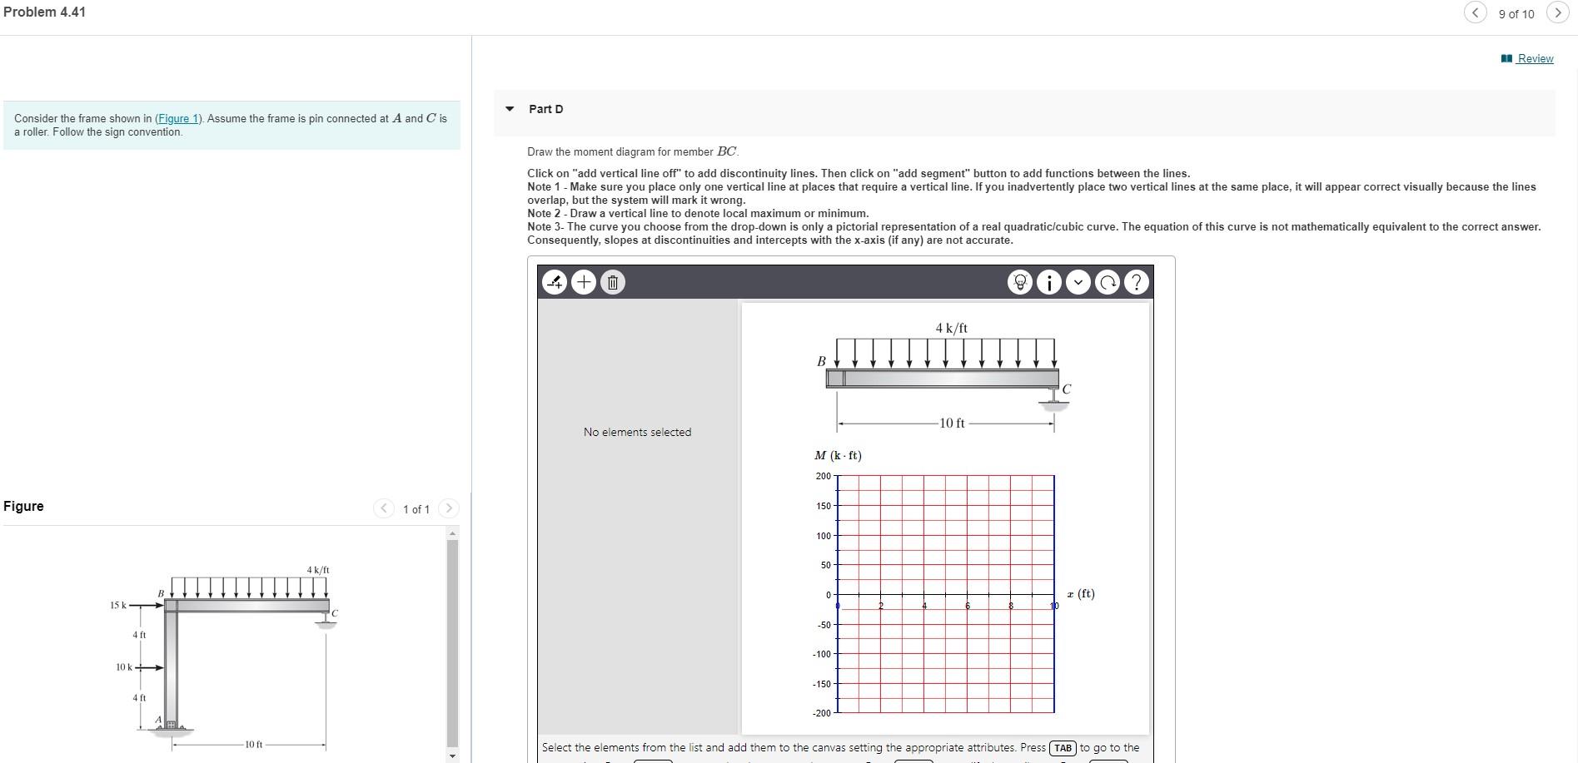Collapse the Part D section
The image size is (1578, 763).
coord(510,109)
